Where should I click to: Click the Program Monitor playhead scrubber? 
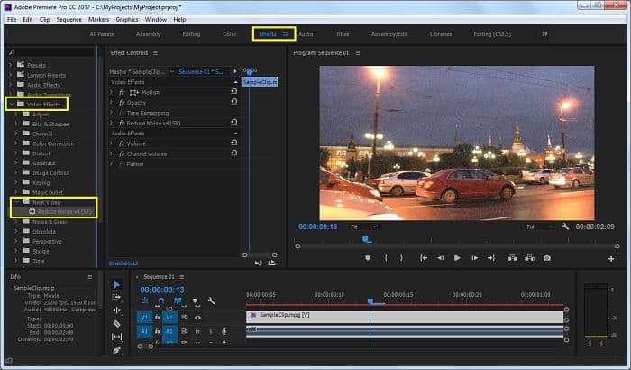(x=367, y=240)
